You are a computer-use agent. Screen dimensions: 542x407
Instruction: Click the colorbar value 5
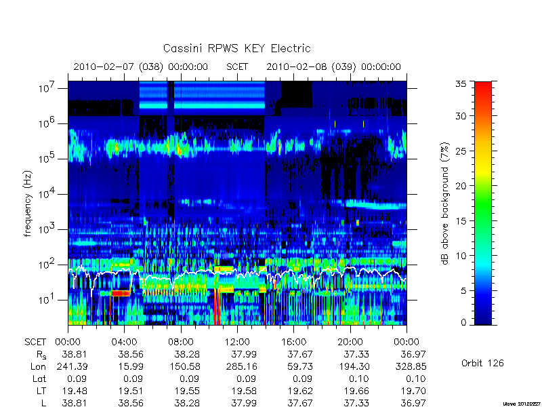pos(463,290)
